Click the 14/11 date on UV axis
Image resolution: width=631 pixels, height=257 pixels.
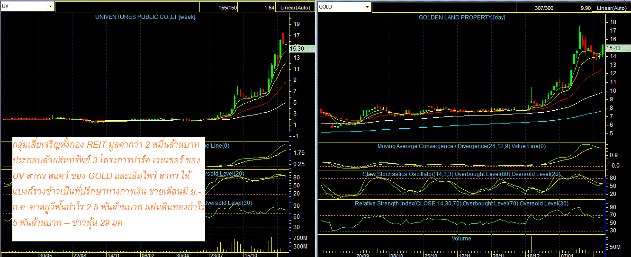114,255
